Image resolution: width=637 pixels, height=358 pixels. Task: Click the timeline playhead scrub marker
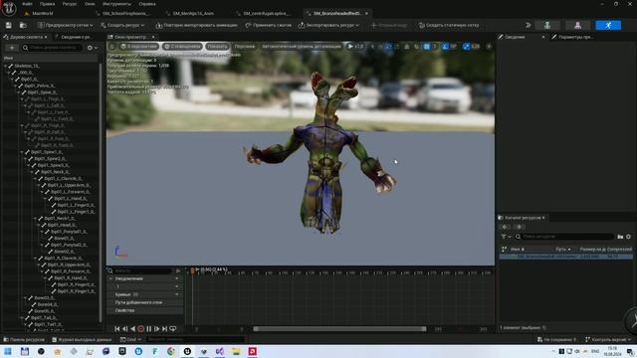click(x=192, y=270)
